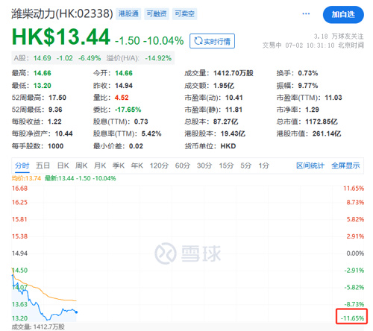The image size is (373, 331).
Task: Select the 60分 interval tab
Action: pyautogui.click(x=183, y=165)
